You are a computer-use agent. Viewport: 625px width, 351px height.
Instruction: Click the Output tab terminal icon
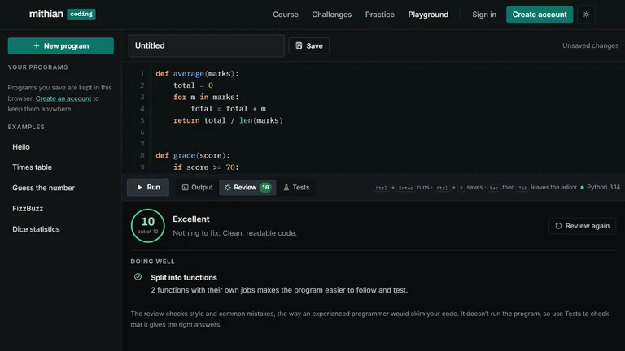(x=186, y=188)
